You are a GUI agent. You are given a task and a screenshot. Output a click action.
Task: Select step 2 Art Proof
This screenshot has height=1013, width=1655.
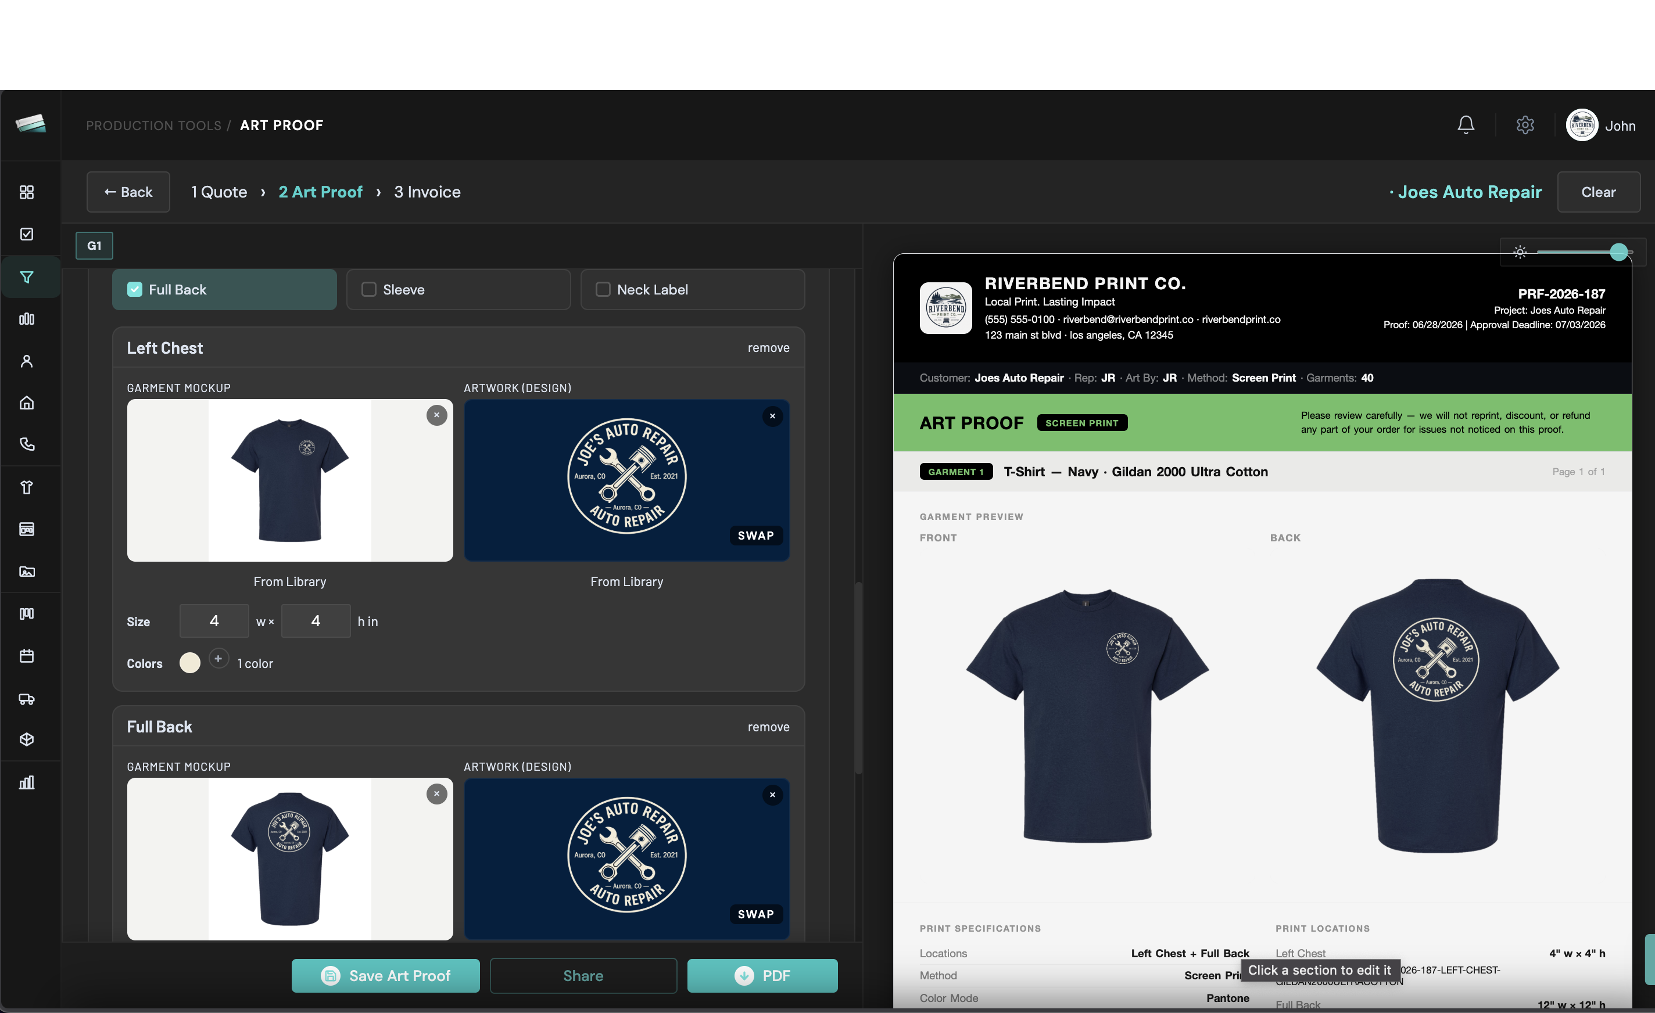(x=320, y=192)
